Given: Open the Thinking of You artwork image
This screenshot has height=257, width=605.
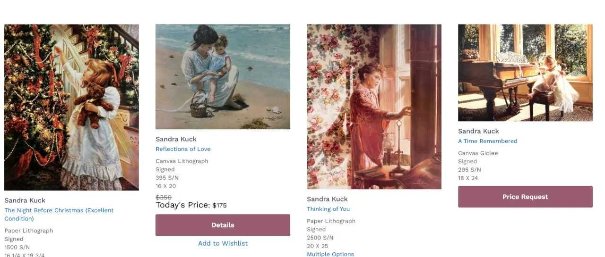Looking at the screenshot, I should point(374,107).
